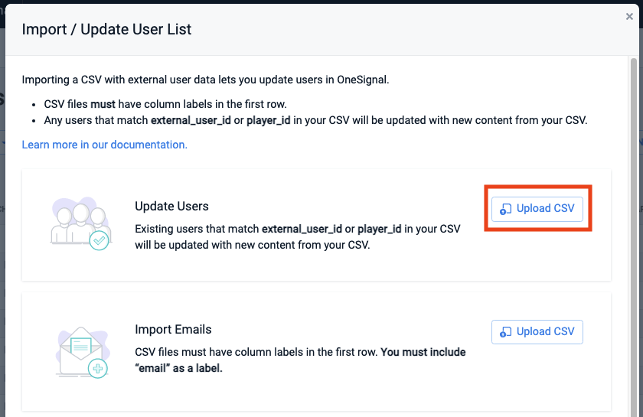The height and width of the screenshot is (417, 643).
Task: Click the Update Users description text
Action: tap(297, 237)
